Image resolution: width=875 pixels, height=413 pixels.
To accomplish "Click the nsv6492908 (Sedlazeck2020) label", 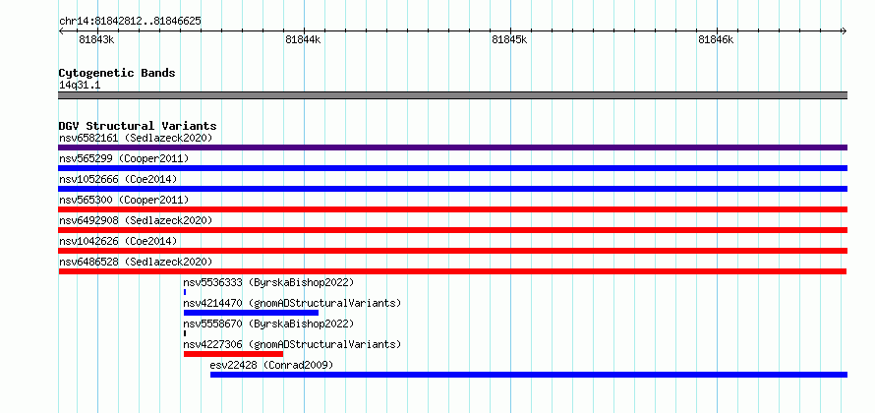I will (136, 220).
